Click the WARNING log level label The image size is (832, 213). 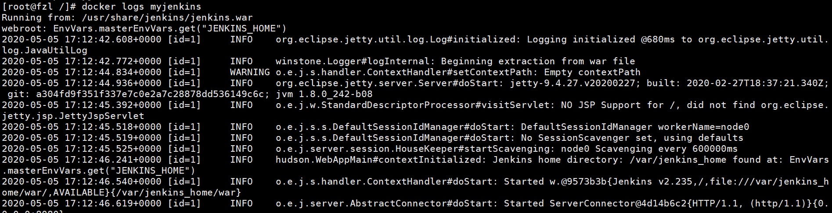coord(250,72)
